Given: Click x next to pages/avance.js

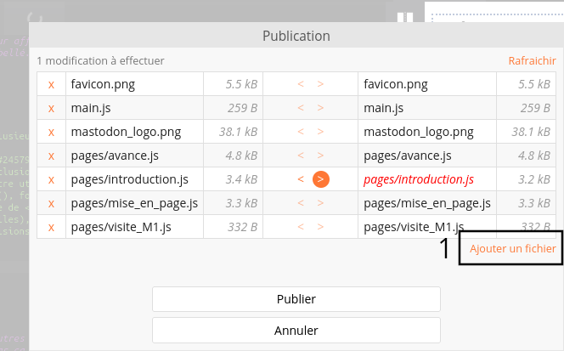Looking at the screenshot, I should (51, 156).
